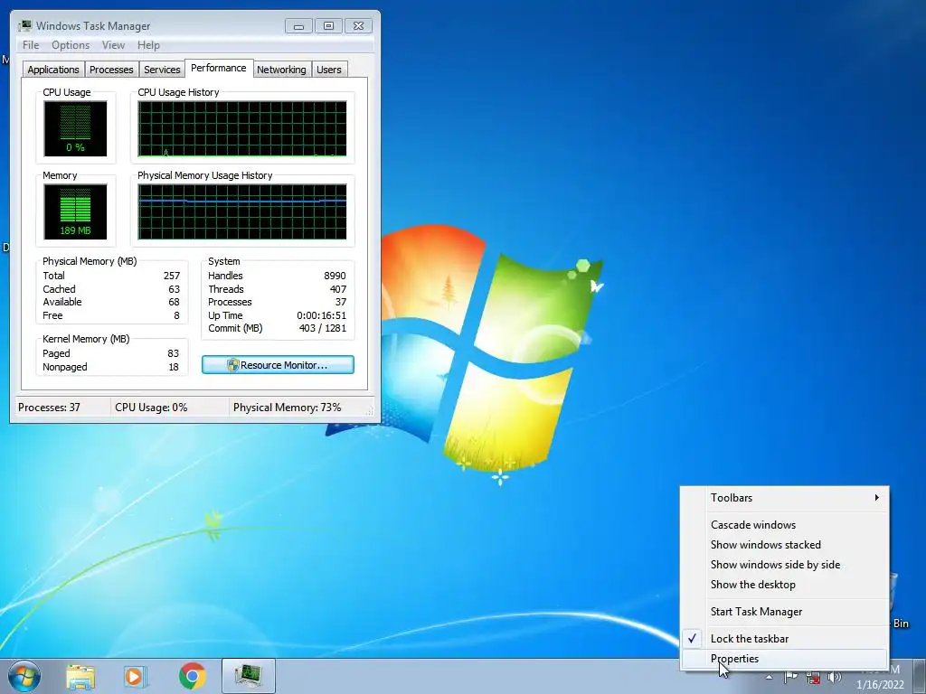Click the Physical Memory Total value 257
Viewport: 926px width, 694px height.
[x=172, y=276]
